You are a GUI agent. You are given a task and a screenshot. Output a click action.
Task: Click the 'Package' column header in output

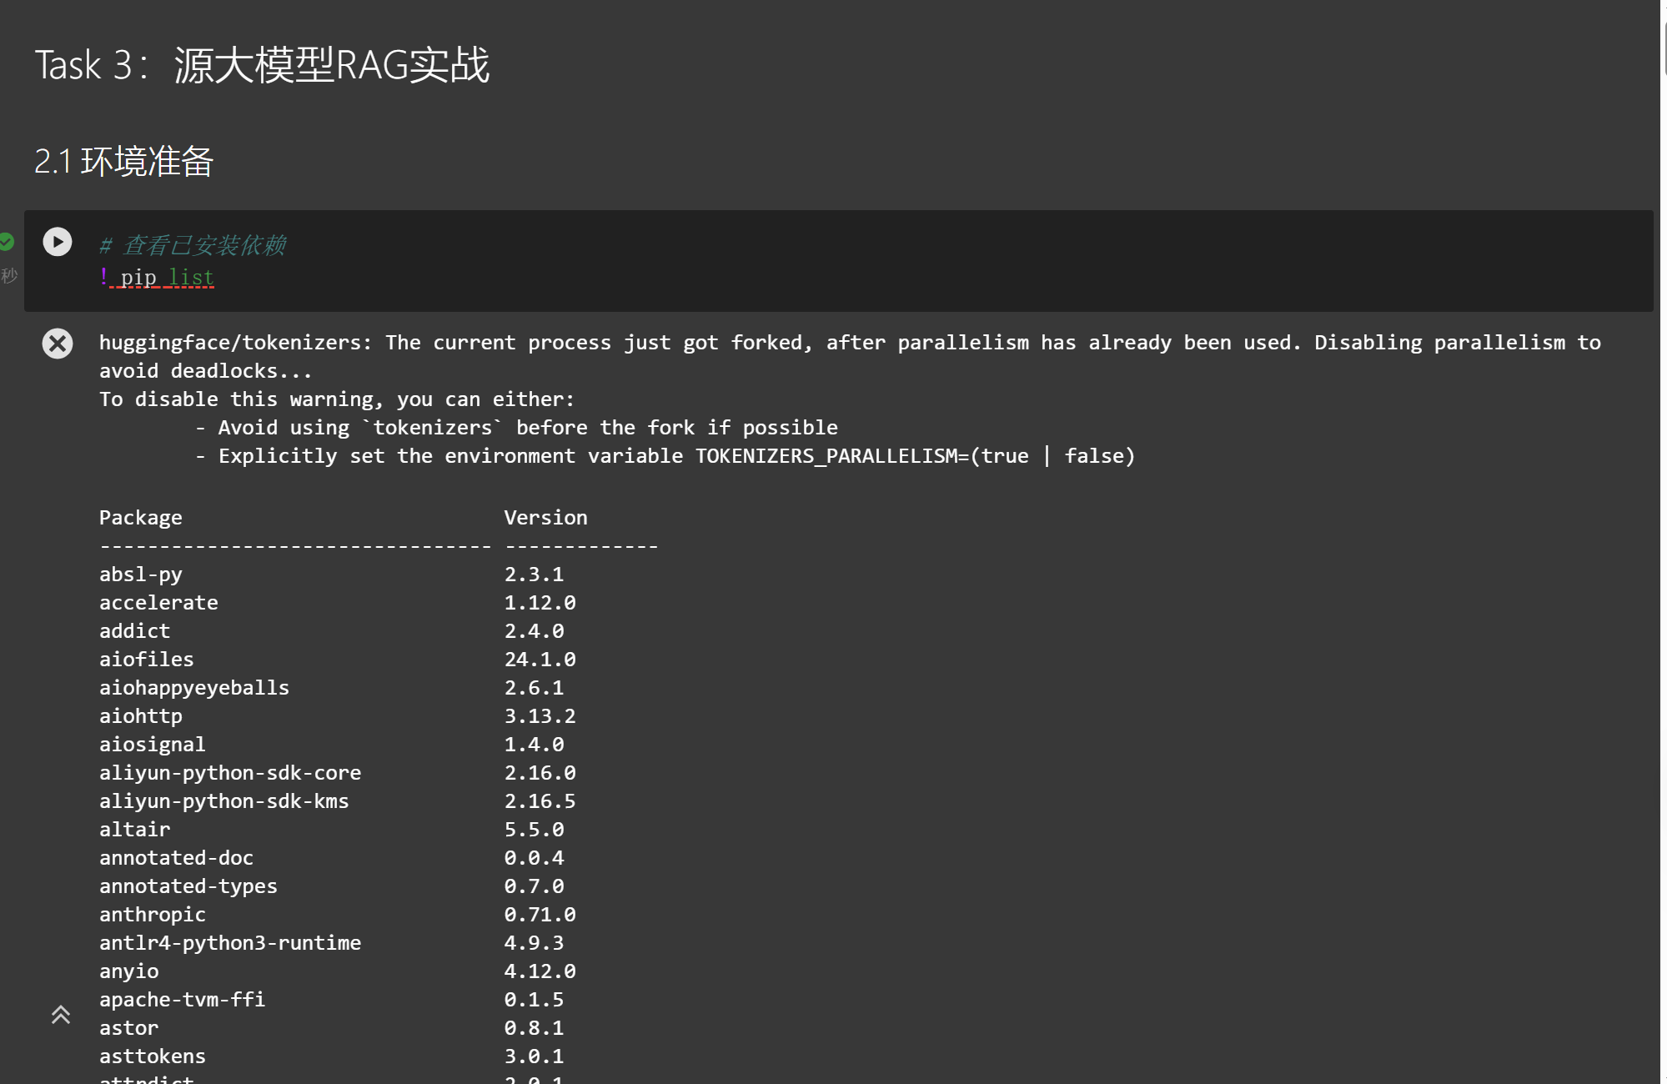point(140,518)
